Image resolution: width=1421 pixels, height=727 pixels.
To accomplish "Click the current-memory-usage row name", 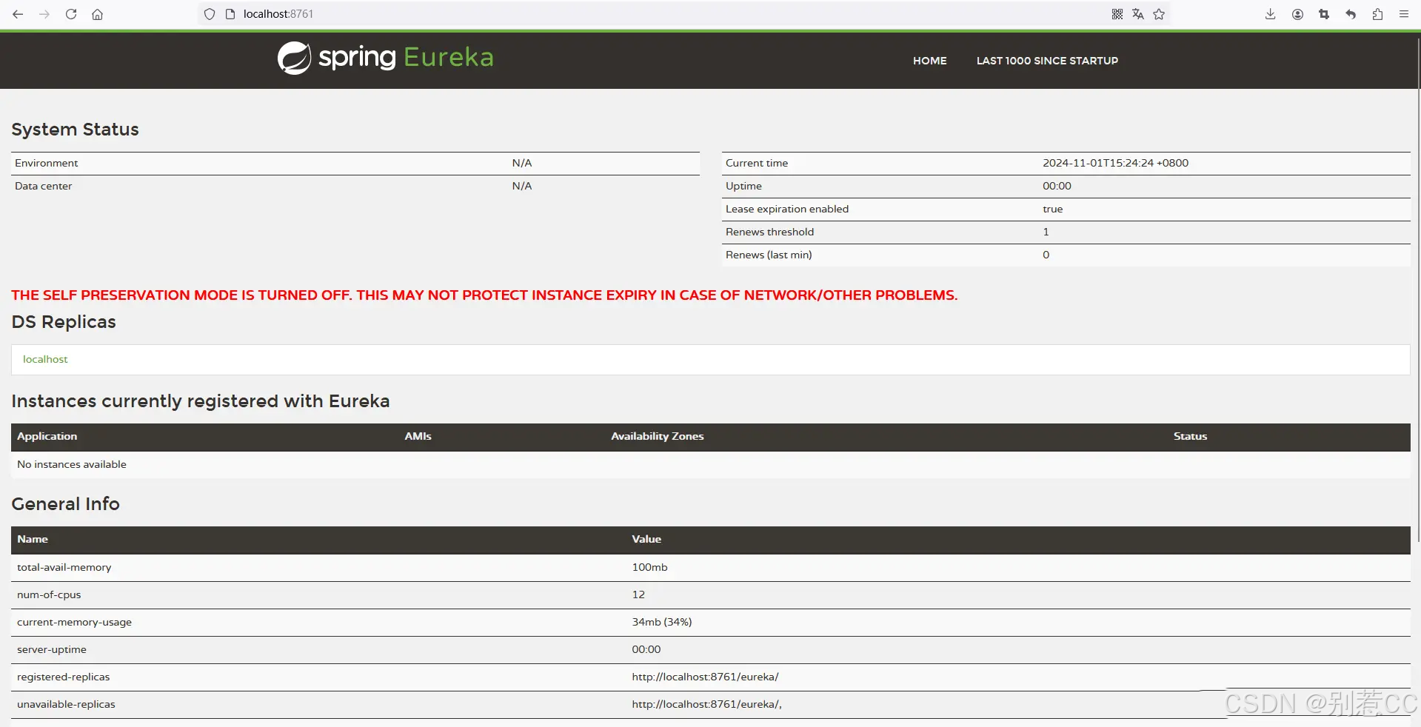I will pyautogui.click(x=74, y=622).
